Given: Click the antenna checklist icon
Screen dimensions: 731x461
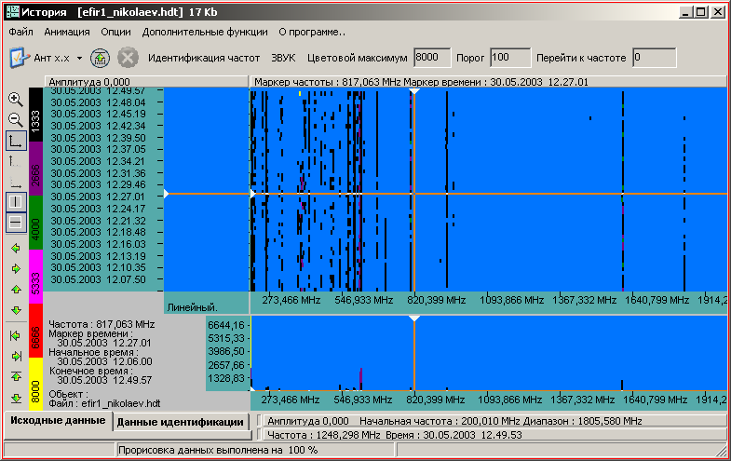Looking at the screenshot, I should coord(20,58).
